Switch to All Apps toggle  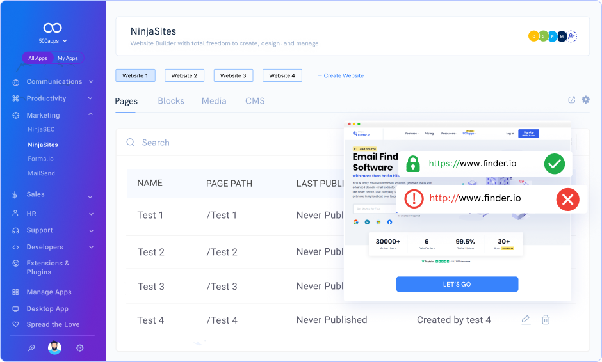tap(38, 58)
